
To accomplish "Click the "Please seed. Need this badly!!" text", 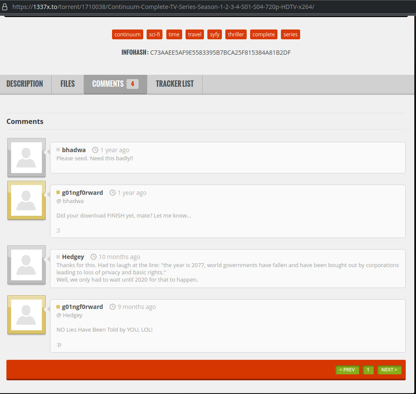I will tap(95, 158).
